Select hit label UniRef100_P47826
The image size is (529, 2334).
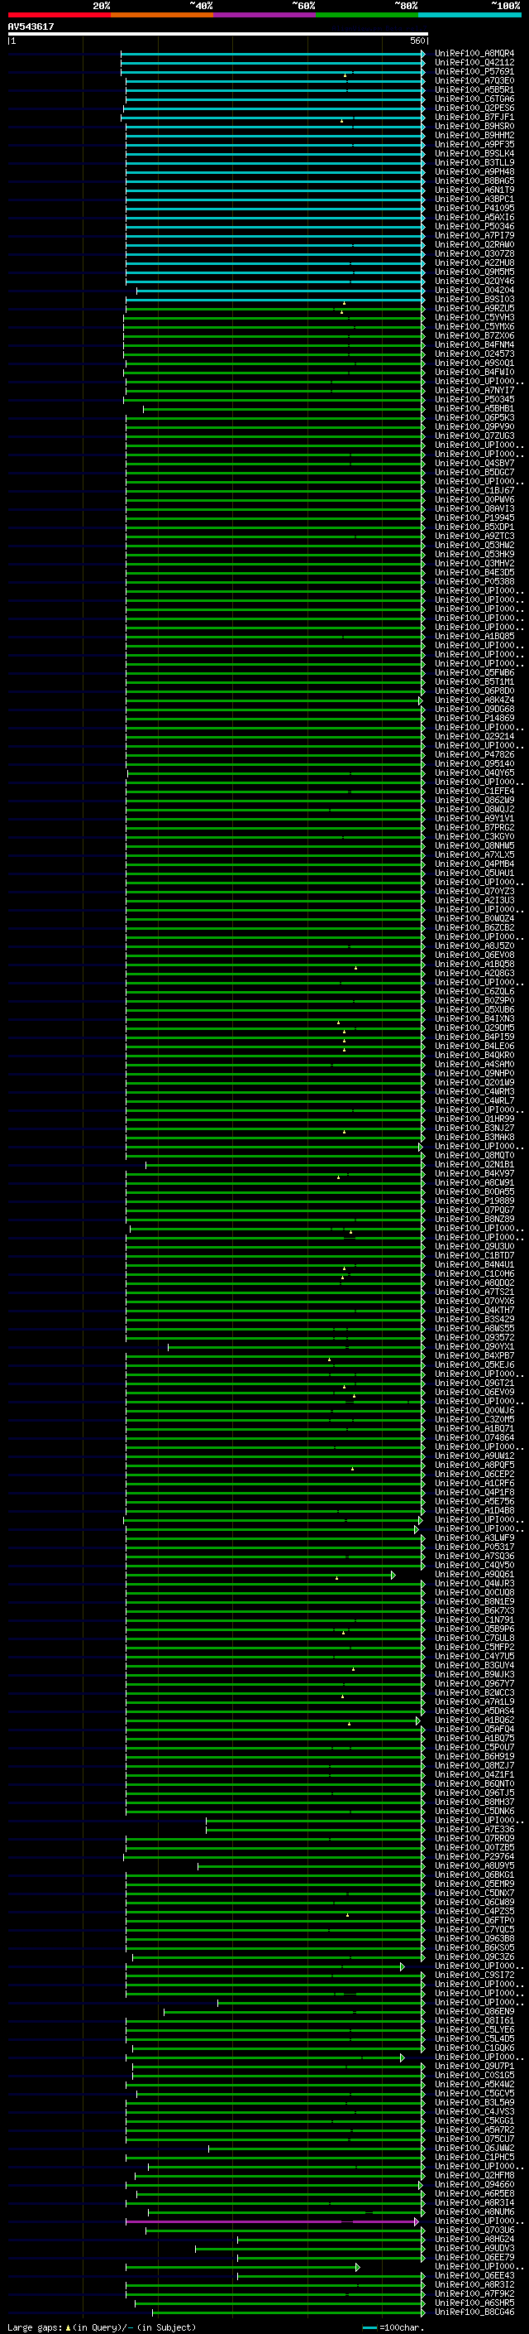[474, 755]
